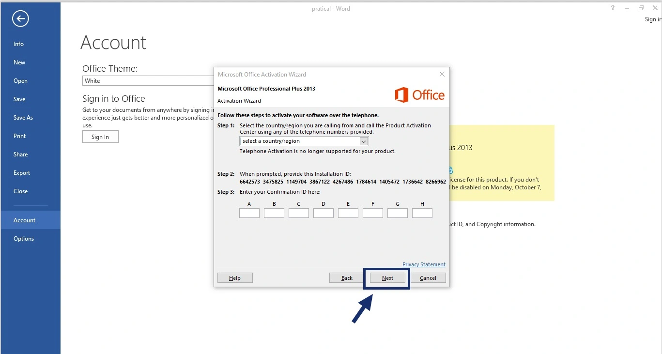Screen dimensions: 662x354
Task: Click the Sign In button
Action: (x=100, y=137)
